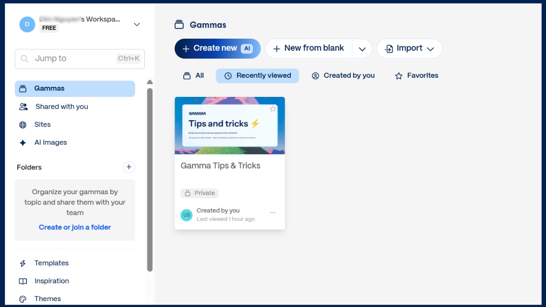
Task: Select the Created by you tab
Action: (343, 75)
